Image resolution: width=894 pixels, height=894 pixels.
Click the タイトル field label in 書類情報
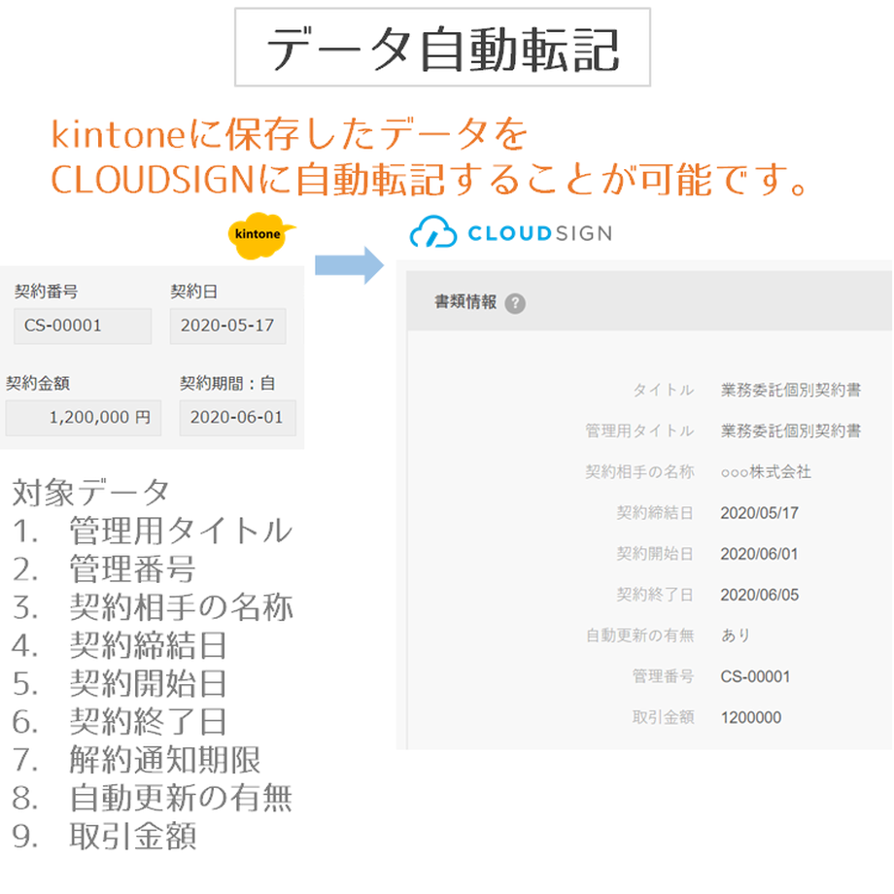pos(663,390)
